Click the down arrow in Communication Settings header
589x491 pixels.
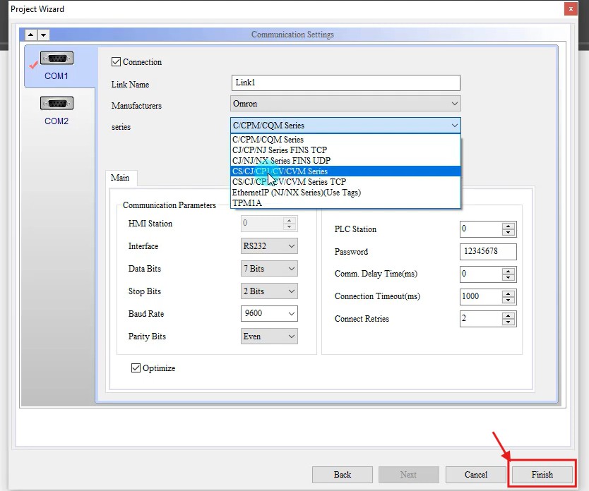[43, 35]
